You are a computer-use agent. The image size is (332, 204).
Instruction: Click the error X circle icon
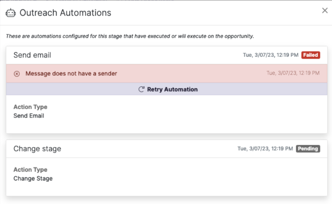17,74
